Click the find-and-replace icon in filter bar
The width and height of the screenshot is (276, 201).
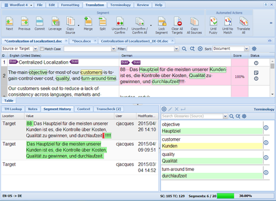192,49
